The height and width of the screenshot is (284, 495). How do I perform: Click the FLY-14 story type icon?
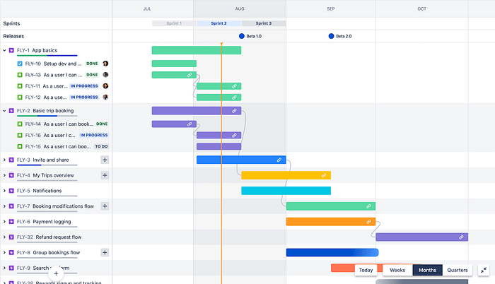coord(20,124)
